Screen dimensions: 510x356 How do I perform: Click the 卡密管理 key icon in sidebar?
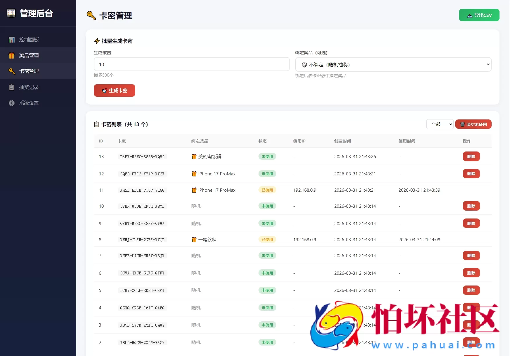[x=12, y=71]
